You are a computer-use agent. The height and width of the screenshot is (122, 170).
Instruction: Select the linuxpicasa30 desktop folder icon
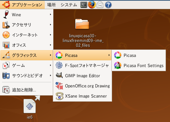[82, 24]
